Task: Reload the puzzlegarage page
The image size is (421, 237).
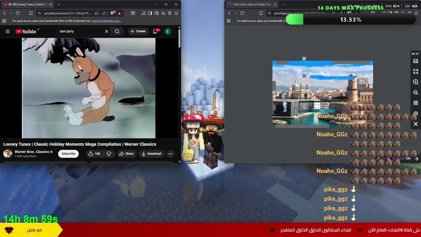Action: (x=242, y=13)
